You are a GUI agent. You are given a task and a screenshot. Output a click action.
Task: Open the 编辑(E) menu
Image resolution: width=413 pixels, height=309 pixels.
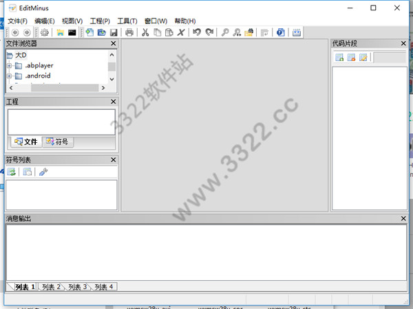point(45,21)
